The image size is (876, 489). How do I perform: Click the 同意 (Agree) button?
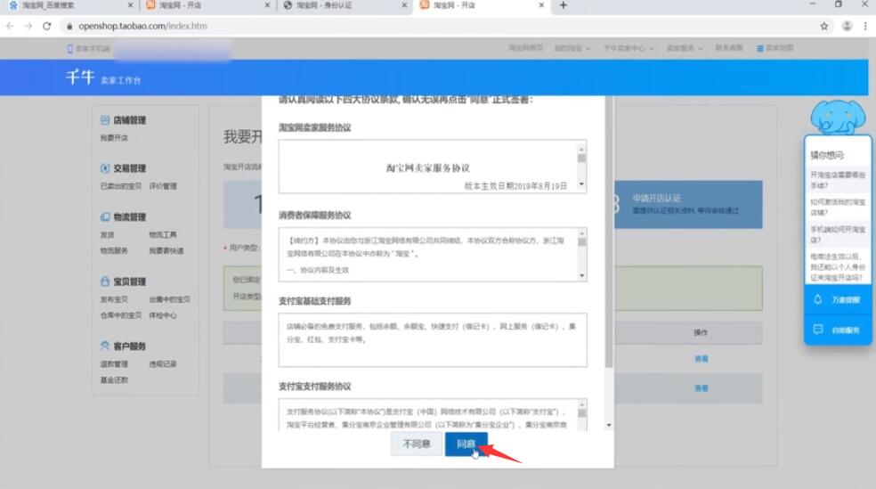click(x=466, y=444)
